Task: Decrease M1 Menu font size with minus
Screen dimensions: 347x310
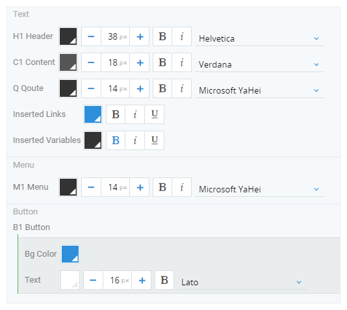Action: tap(91, 187)
